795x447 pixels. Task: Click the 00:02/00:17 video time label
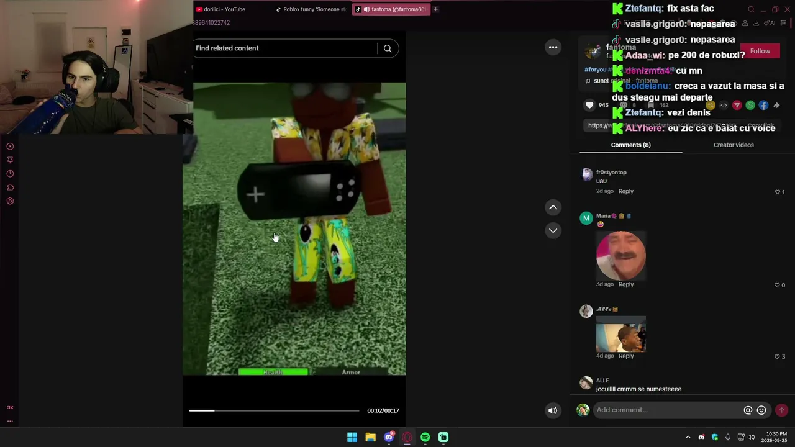pos(383,410)
